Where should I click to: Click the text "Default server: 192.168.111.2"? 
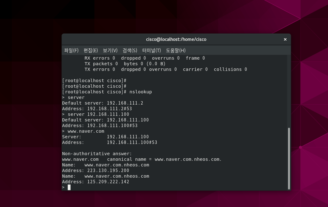pos(102,103)
